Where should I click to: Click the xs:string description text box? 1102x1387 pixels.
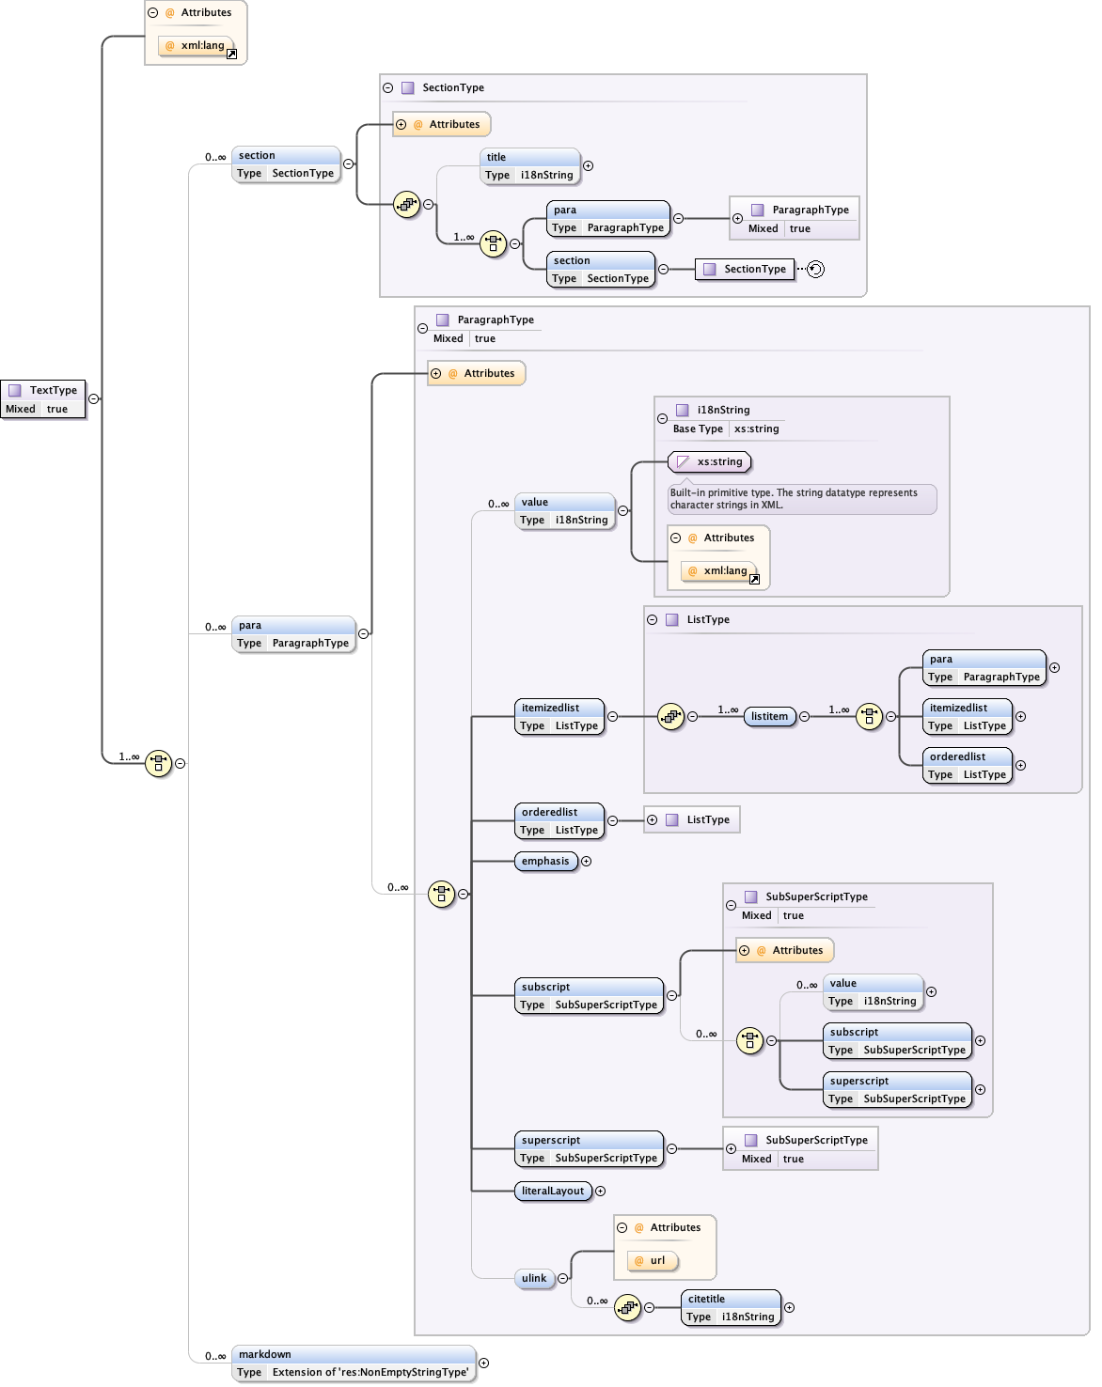pyautogui.click(x=801, y=499)
